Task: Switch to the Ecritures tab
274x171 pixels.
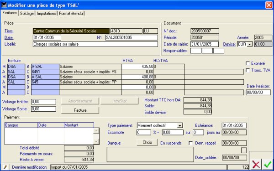Action: pyautogui.click(x=10, y=13)
